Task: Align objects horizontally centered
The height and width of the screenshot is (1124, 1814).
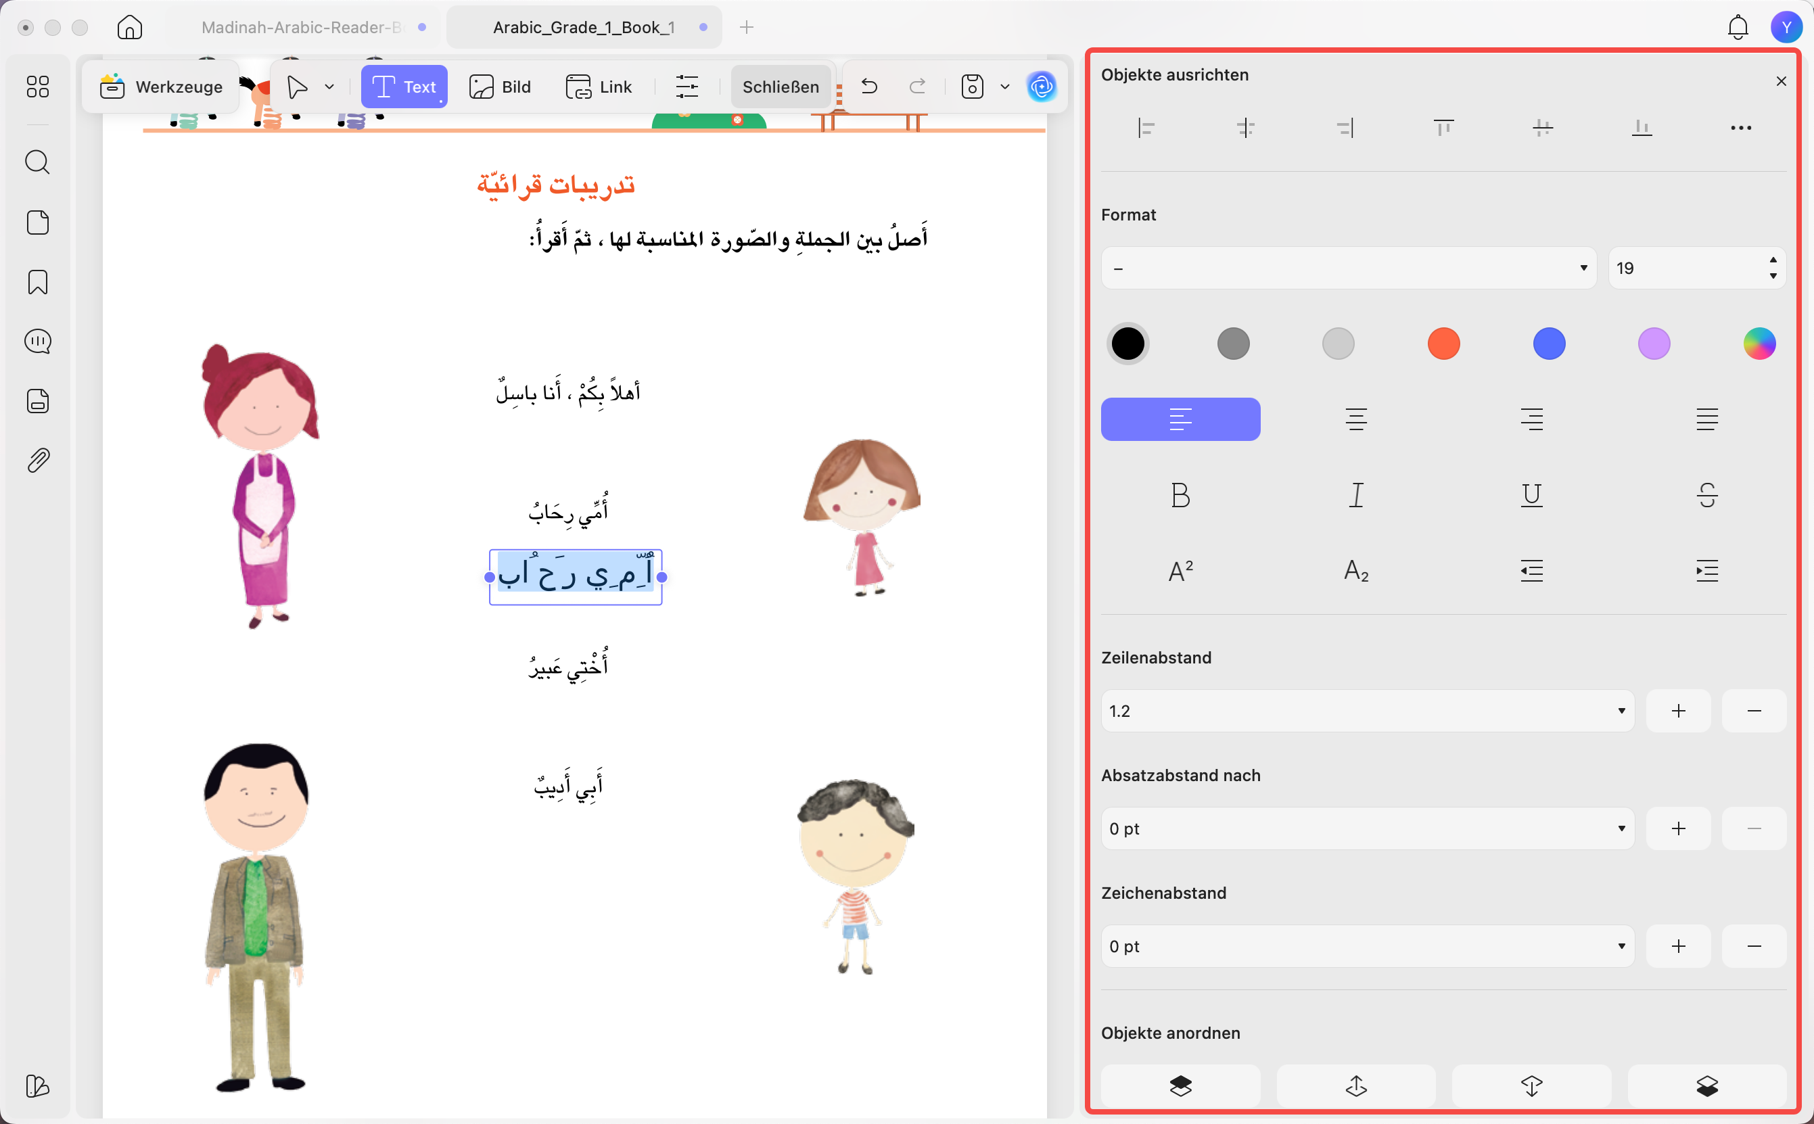Action: tap(1245, 128)
